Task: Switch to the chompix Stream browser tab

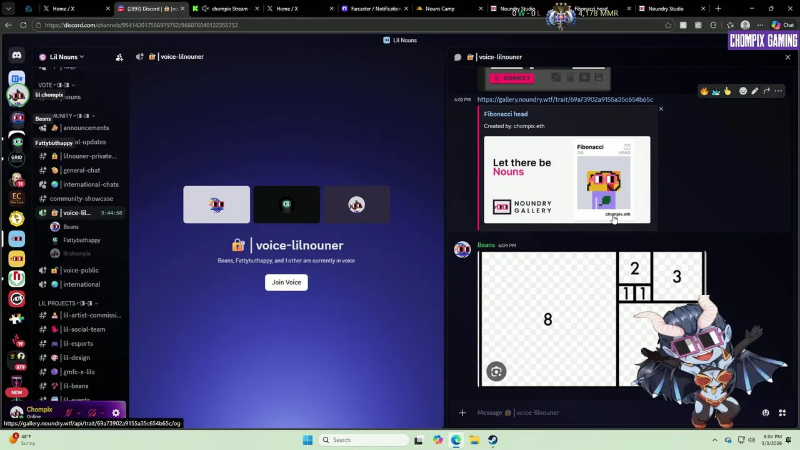Action: point(226,9)
